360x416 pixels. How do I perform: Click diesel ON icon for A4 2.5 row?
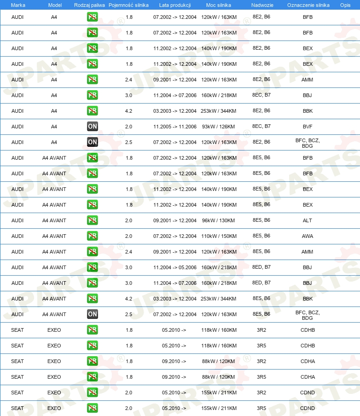click(93, 142)
